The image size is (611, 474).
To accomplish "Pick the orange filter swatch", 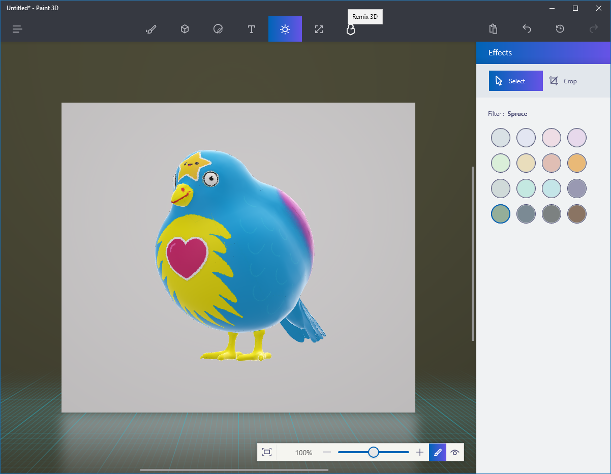I will (x=577, y=163).
